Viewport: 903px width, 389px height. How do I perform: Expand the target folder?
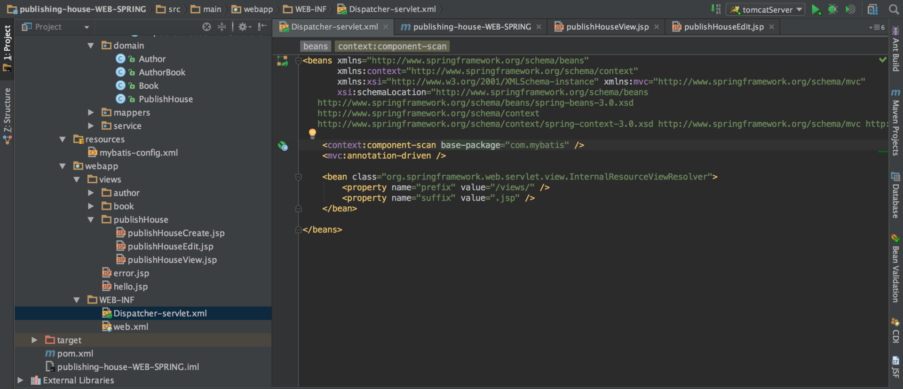34,340
